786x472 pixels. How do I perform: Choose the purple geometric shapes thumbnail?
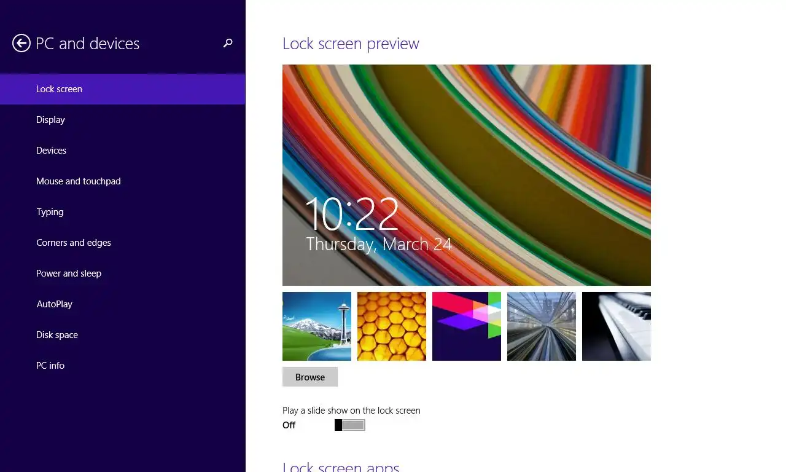coord(467,326)
